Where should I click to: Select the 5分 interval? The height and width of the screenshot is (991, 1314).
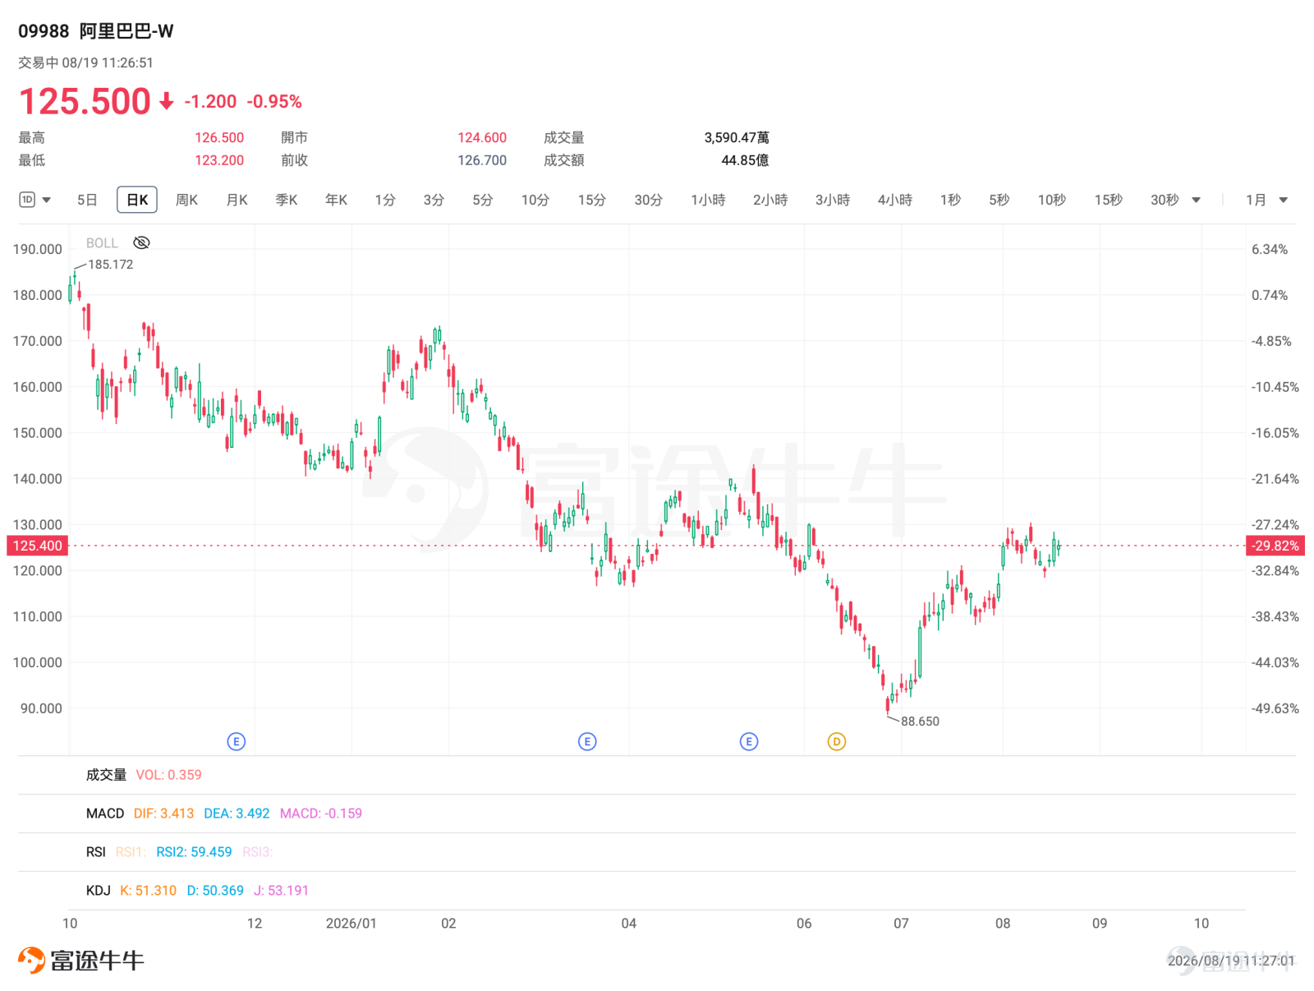click(482, 200)
